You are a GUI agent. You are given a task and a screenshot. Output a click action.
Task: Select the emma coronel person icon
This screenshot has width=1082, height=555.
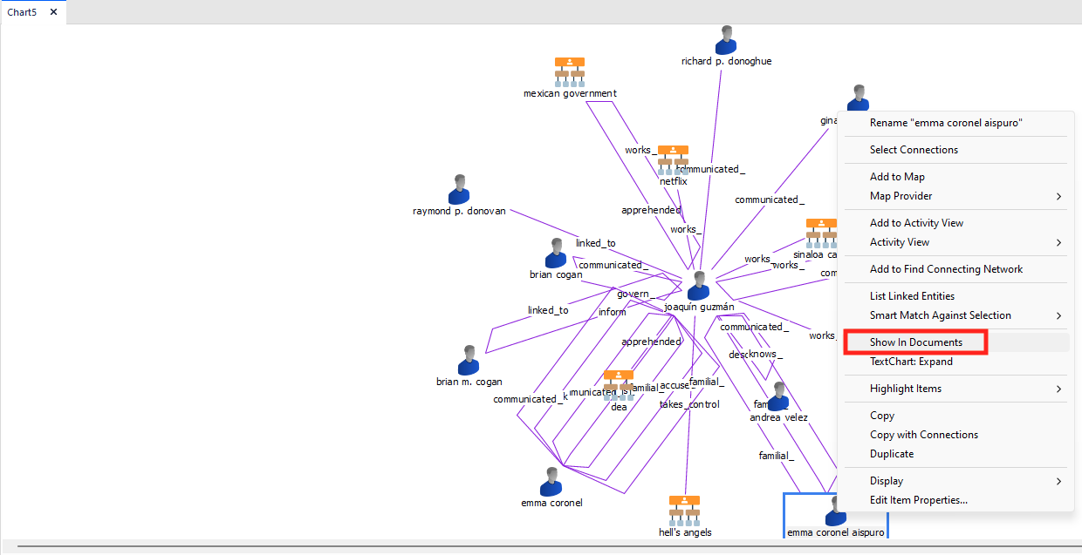pyautogui.click(x=551, y=481)
